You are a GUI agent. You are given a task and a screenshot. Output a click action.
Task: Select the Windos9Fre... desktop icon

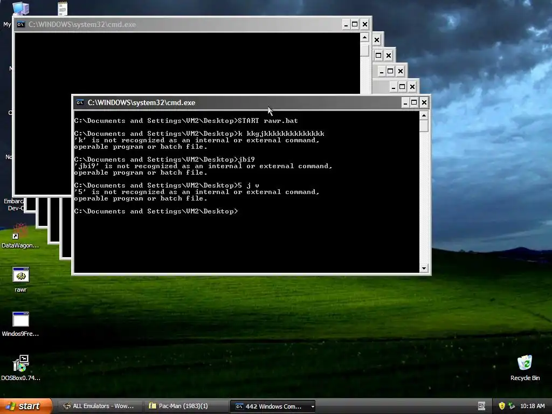[21, 320]
